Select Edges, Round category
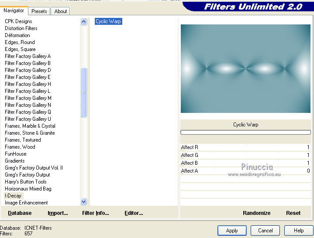Image resolution: width=314 pixels, height=238 pixels. pyautogui.click(x=20, y=42)
